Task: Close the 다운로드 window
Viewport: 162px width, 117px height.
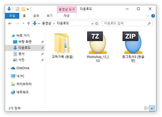Action: pos(150,9)
